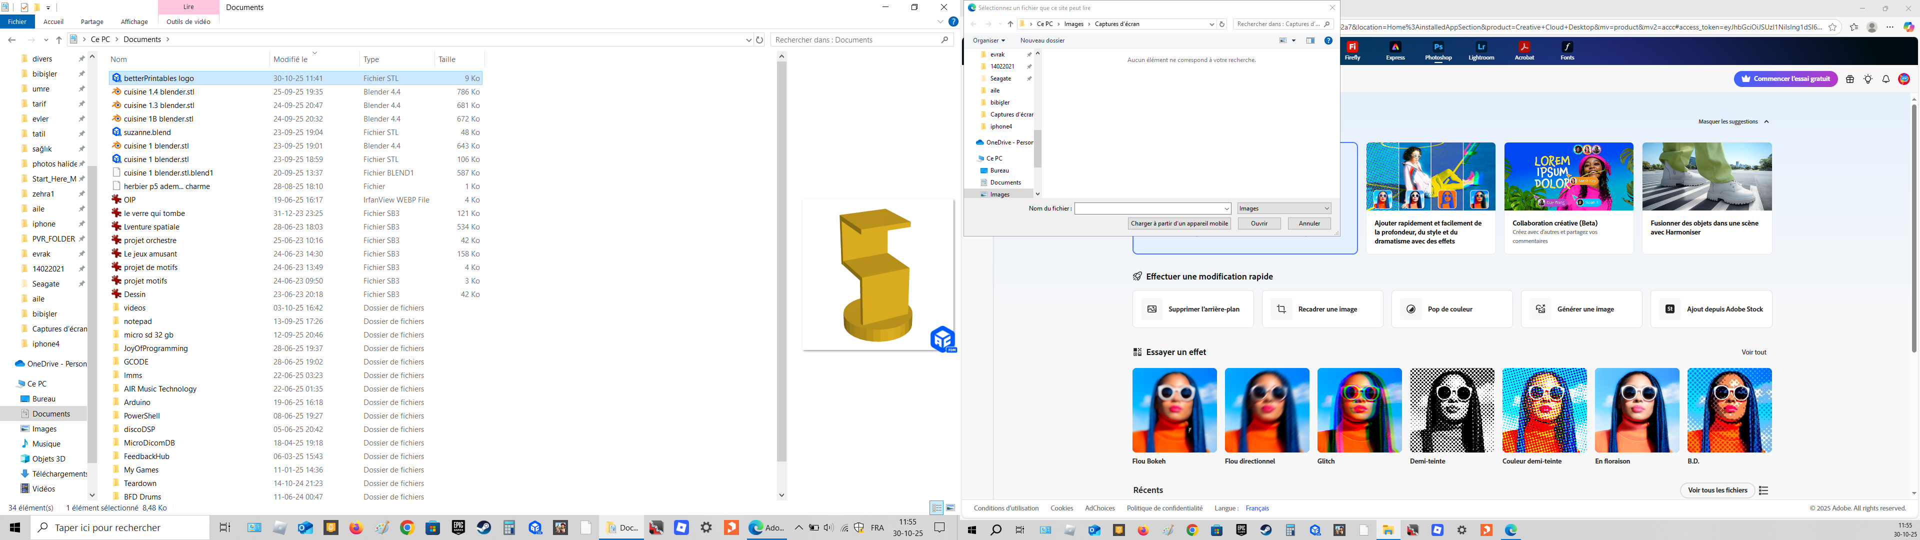Viewport: 1920px width, 540px height.
Task: Switch to the Partage ribbon tab
Action: 92,21
